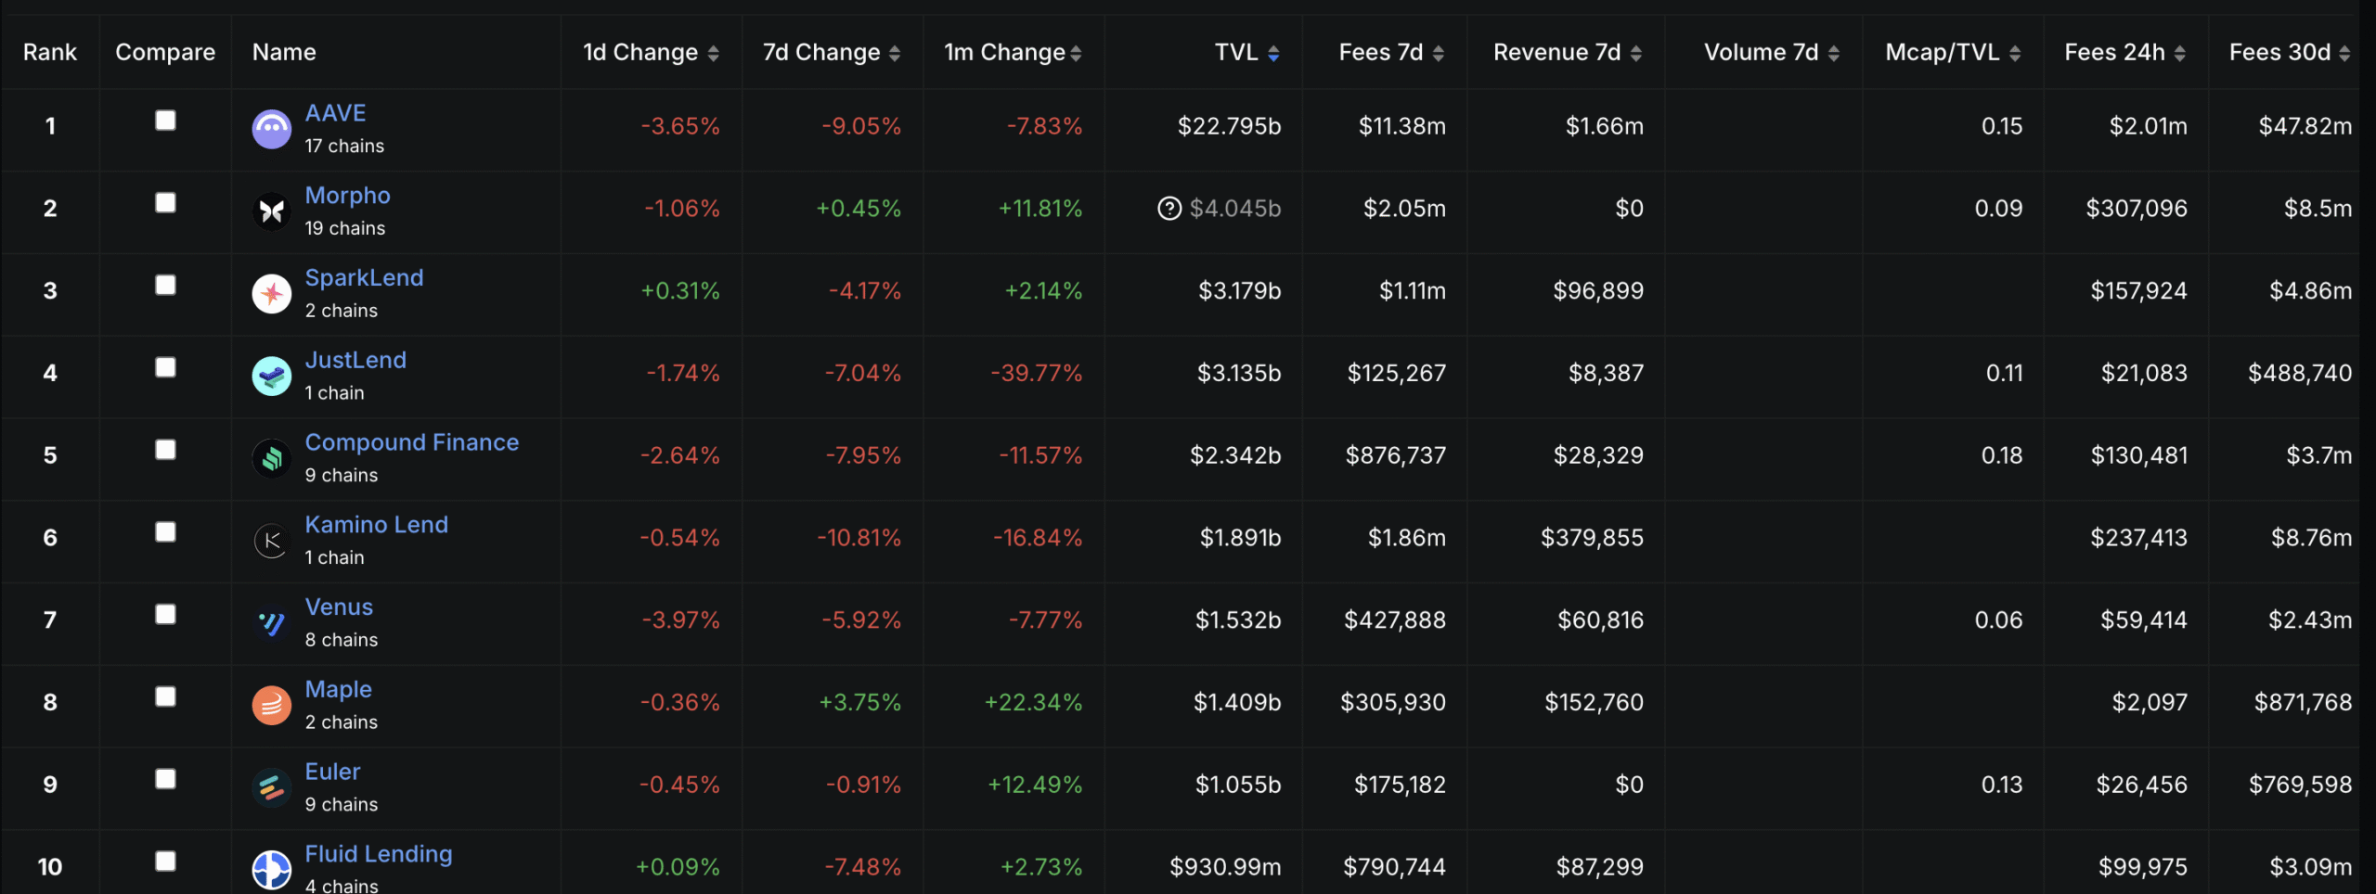2376x894 pixels.
Task: Open the Morpho protocol link
Action: tap(348, 196)
